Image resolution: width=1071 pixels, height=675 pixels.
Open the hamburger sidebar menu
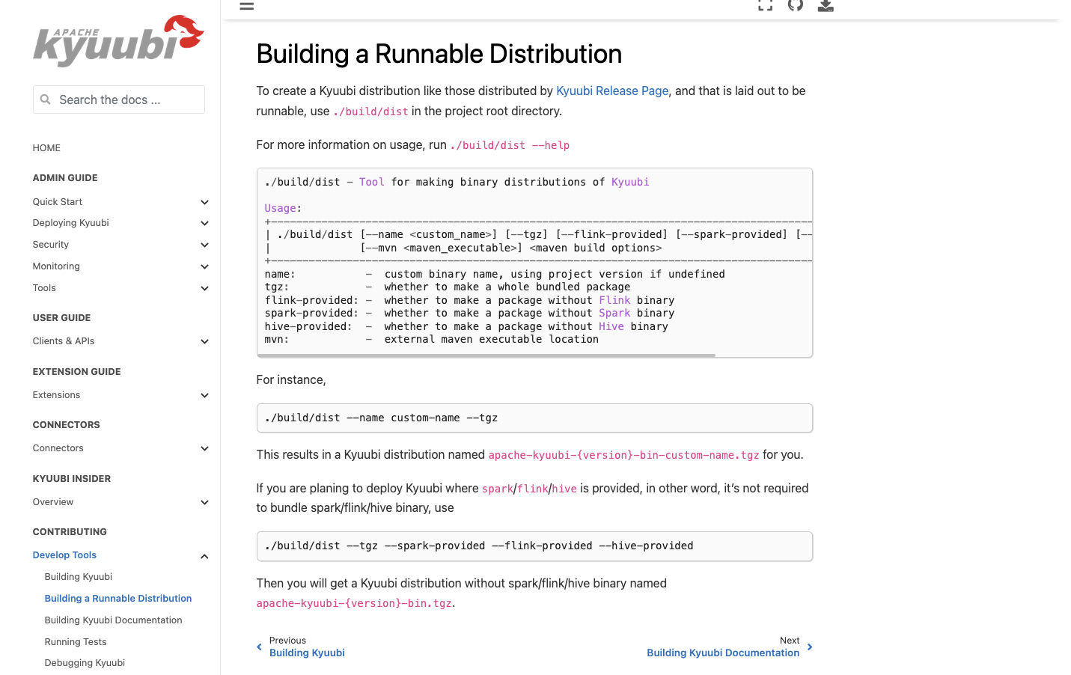click(246, 6)
